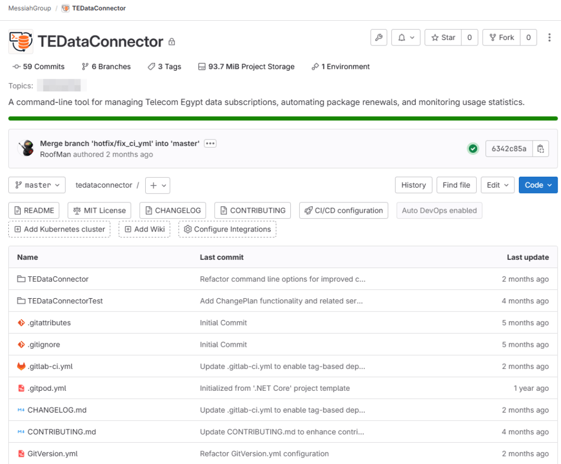Copy the commit SHA 6342c85a
561x464 pixels.
[541, 149]
